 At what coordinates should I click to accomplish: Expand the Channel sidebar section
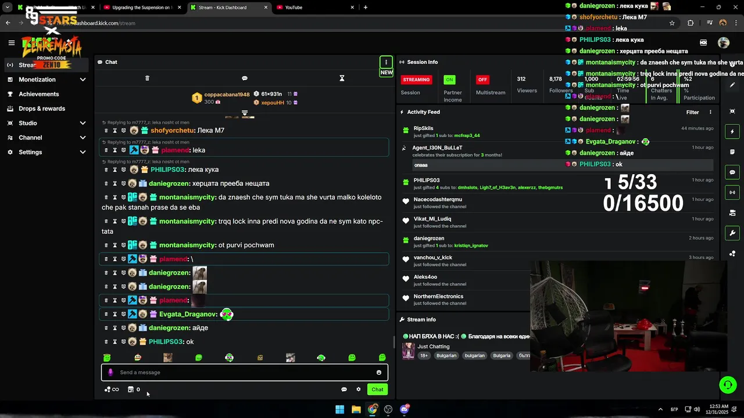click(83, 138)
